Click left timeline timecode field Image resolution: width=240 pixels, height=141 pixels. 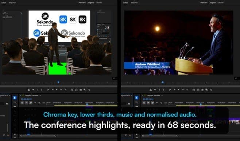[26, 99]
